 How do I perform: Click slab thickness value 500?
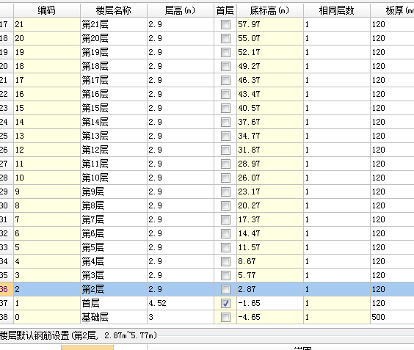pos(392,317)
